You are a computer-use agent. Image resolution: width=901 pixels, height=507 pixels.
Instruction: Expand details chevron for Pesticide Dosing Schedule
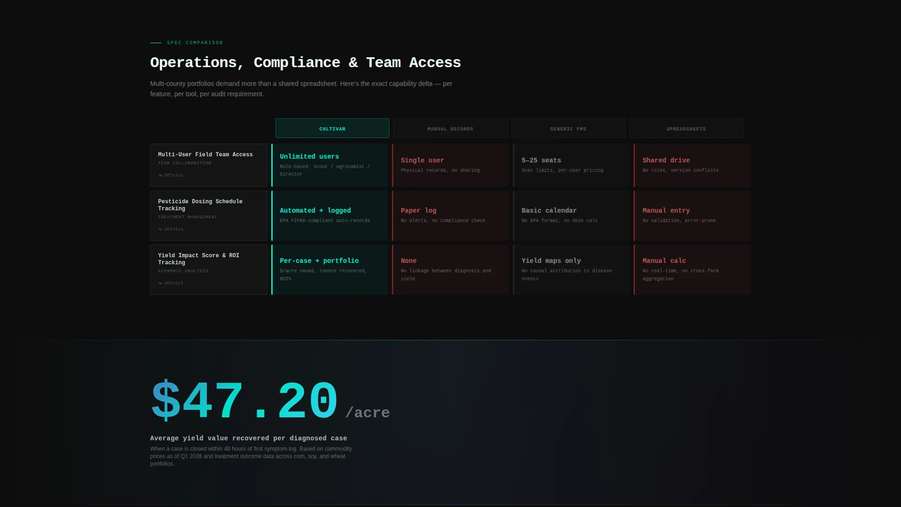coord(160,229)
